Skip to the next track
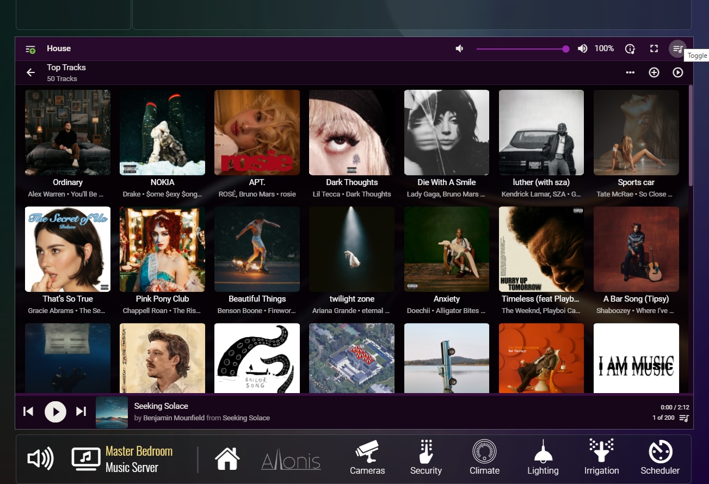Image resolution: width=709 pixels, height=484 pixels. 81,412
